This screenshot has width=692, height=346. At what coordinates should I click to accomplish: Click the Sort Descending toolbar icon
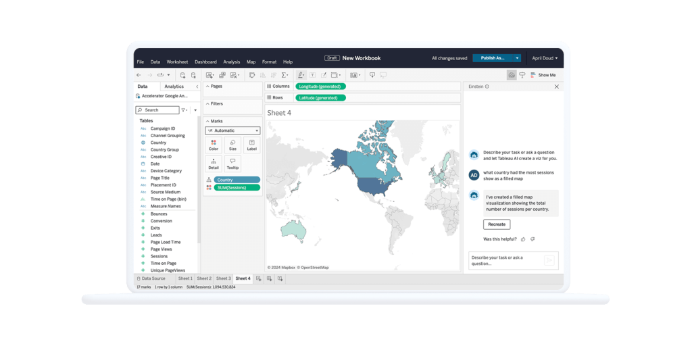point(274,75)
